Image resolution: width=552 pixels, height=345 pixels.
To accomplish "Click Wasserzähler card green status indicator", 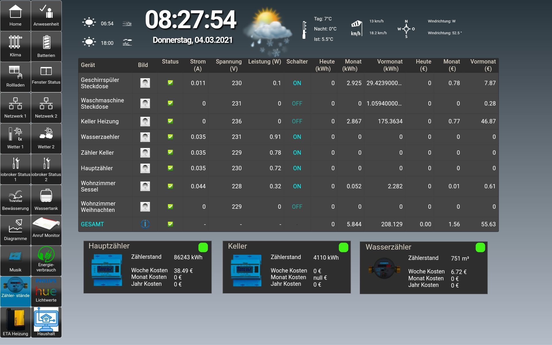I will pyautogui.click(x=480, y=247).
